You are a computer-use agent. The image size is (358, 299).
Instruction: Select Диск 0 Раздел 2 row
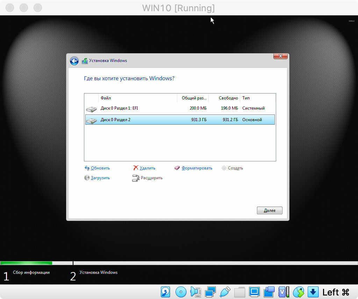point(180,119)
